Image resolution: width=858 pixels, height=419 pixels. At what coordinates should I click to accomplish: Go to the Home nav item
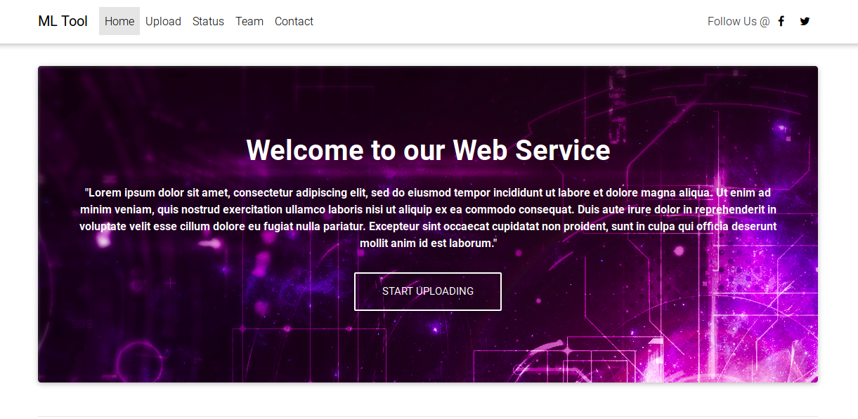pyautogui.click(x=119, y=21)
